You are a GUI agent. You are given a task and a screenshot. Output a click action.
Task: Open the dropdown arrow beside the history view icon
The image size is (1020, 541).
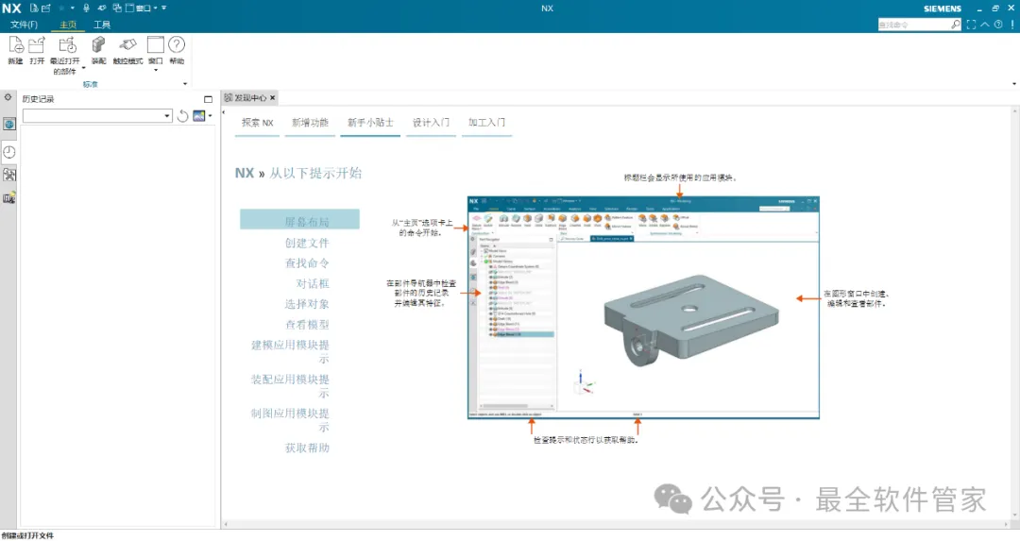coord(210,116)
